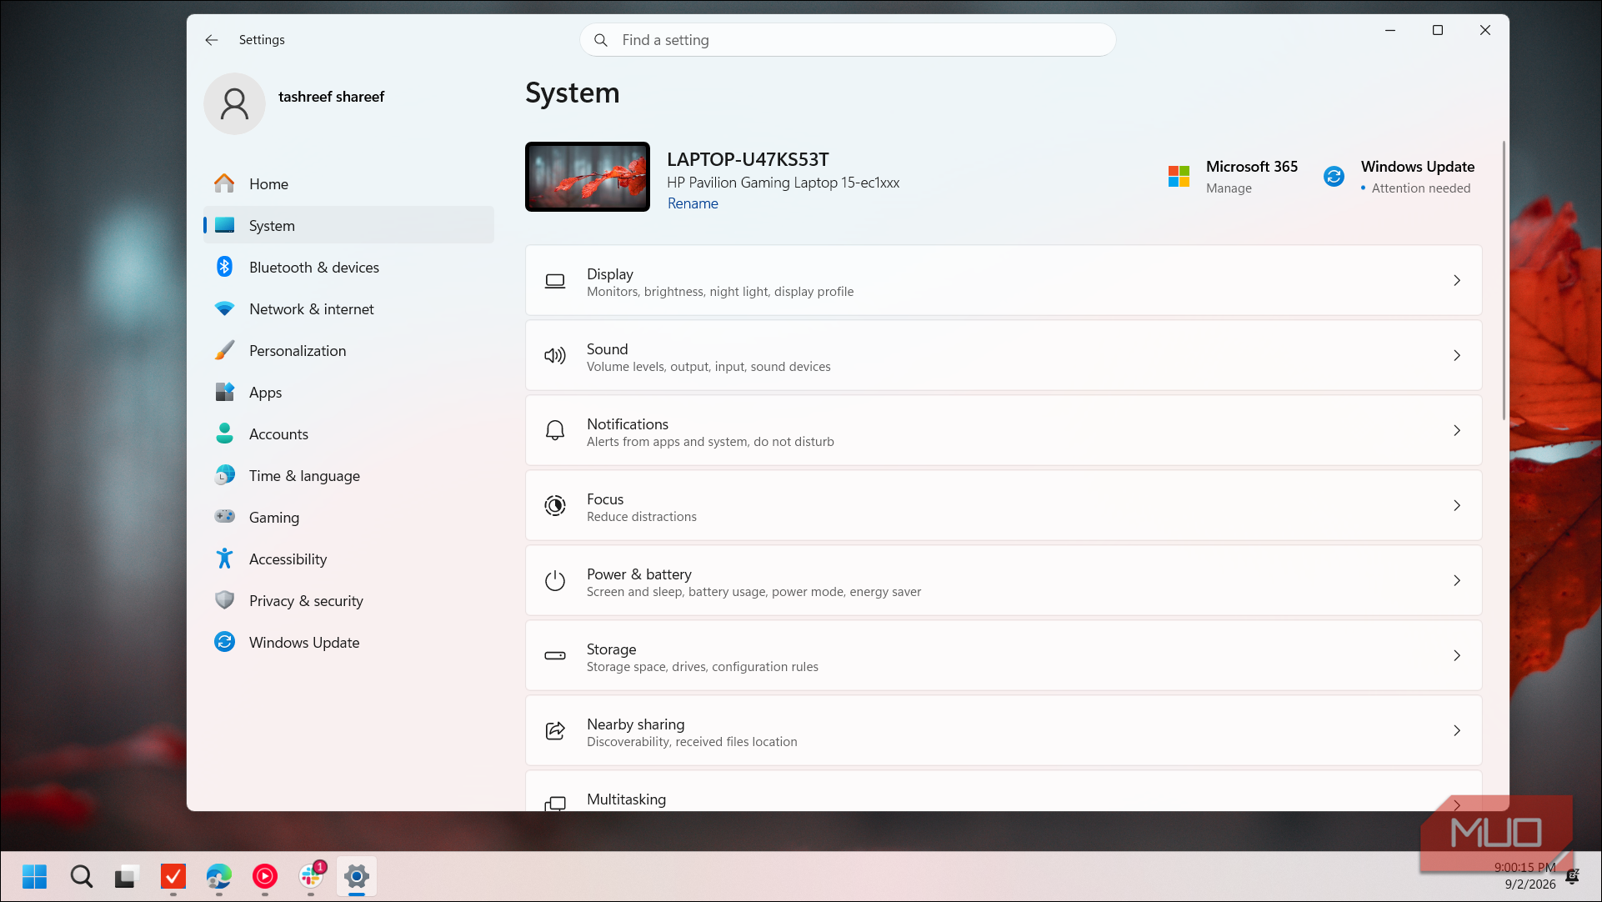Click the Accounts person icon

[224, 433]
